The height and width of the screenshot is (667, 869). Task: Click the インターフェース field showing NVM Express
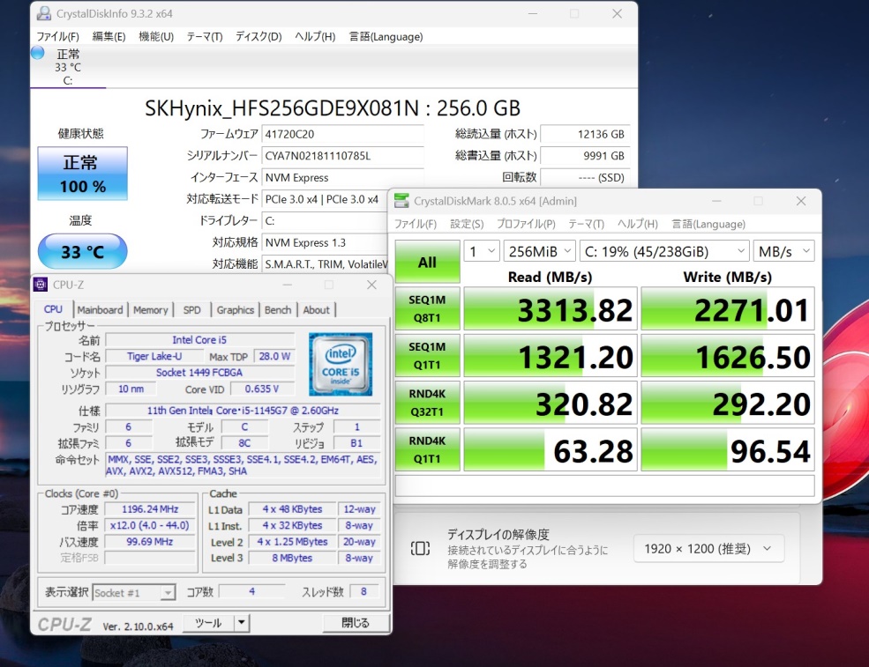(x=342, y=177)
